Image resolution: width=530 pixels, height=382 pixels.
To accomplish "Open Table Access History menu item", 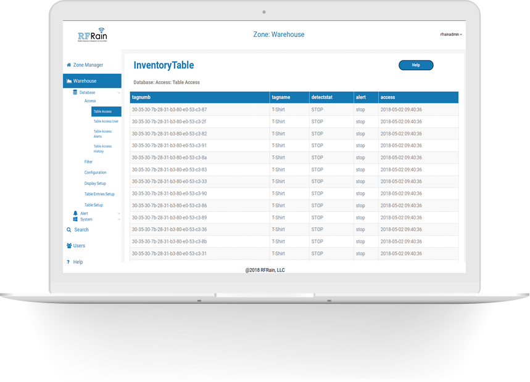I will pos(102,148).
